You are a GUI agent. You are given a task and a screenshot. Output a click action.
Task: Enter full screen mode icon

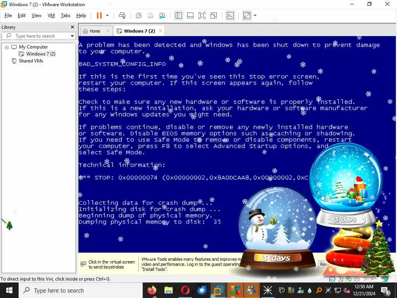click(x=202, y=16)
